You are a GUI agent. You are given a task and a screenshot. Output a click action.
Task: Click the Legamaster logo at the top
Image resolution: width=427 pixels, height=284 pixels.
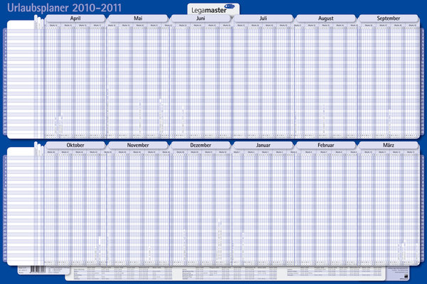[213, 9]
